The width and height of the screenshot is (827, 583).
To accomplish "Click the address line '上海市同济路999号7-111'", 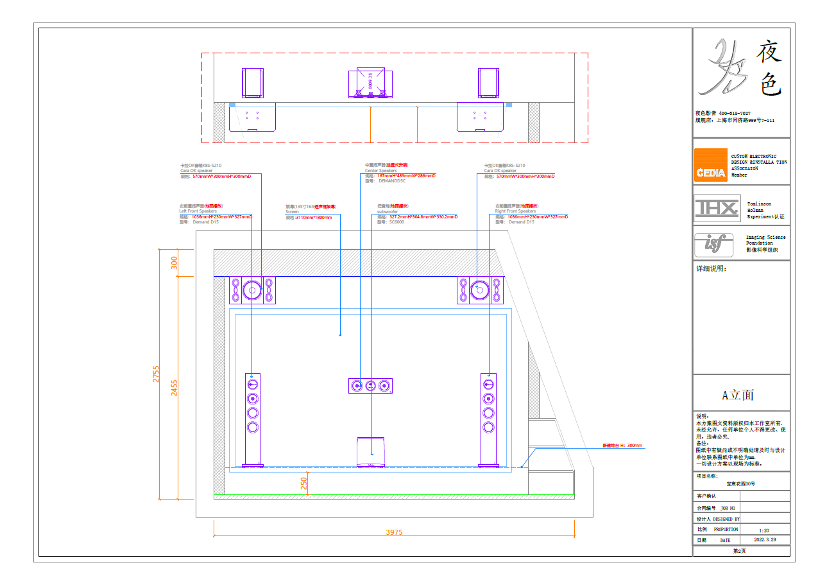I will coord(745,120).
